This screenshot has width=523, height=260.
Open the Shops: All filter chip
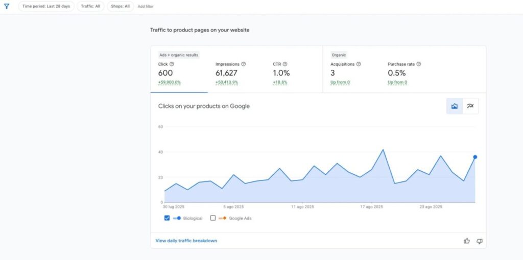point(121,7)
